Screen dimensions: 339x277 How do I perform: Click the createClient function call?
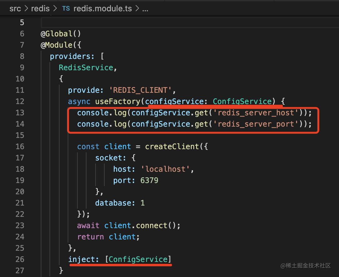point(167,147)
